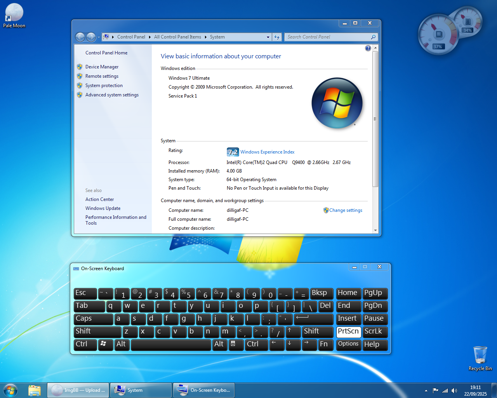The image size is (497, 398).
Task: Open the Action Center flag tray icon
Action: [x=436, y=390]
